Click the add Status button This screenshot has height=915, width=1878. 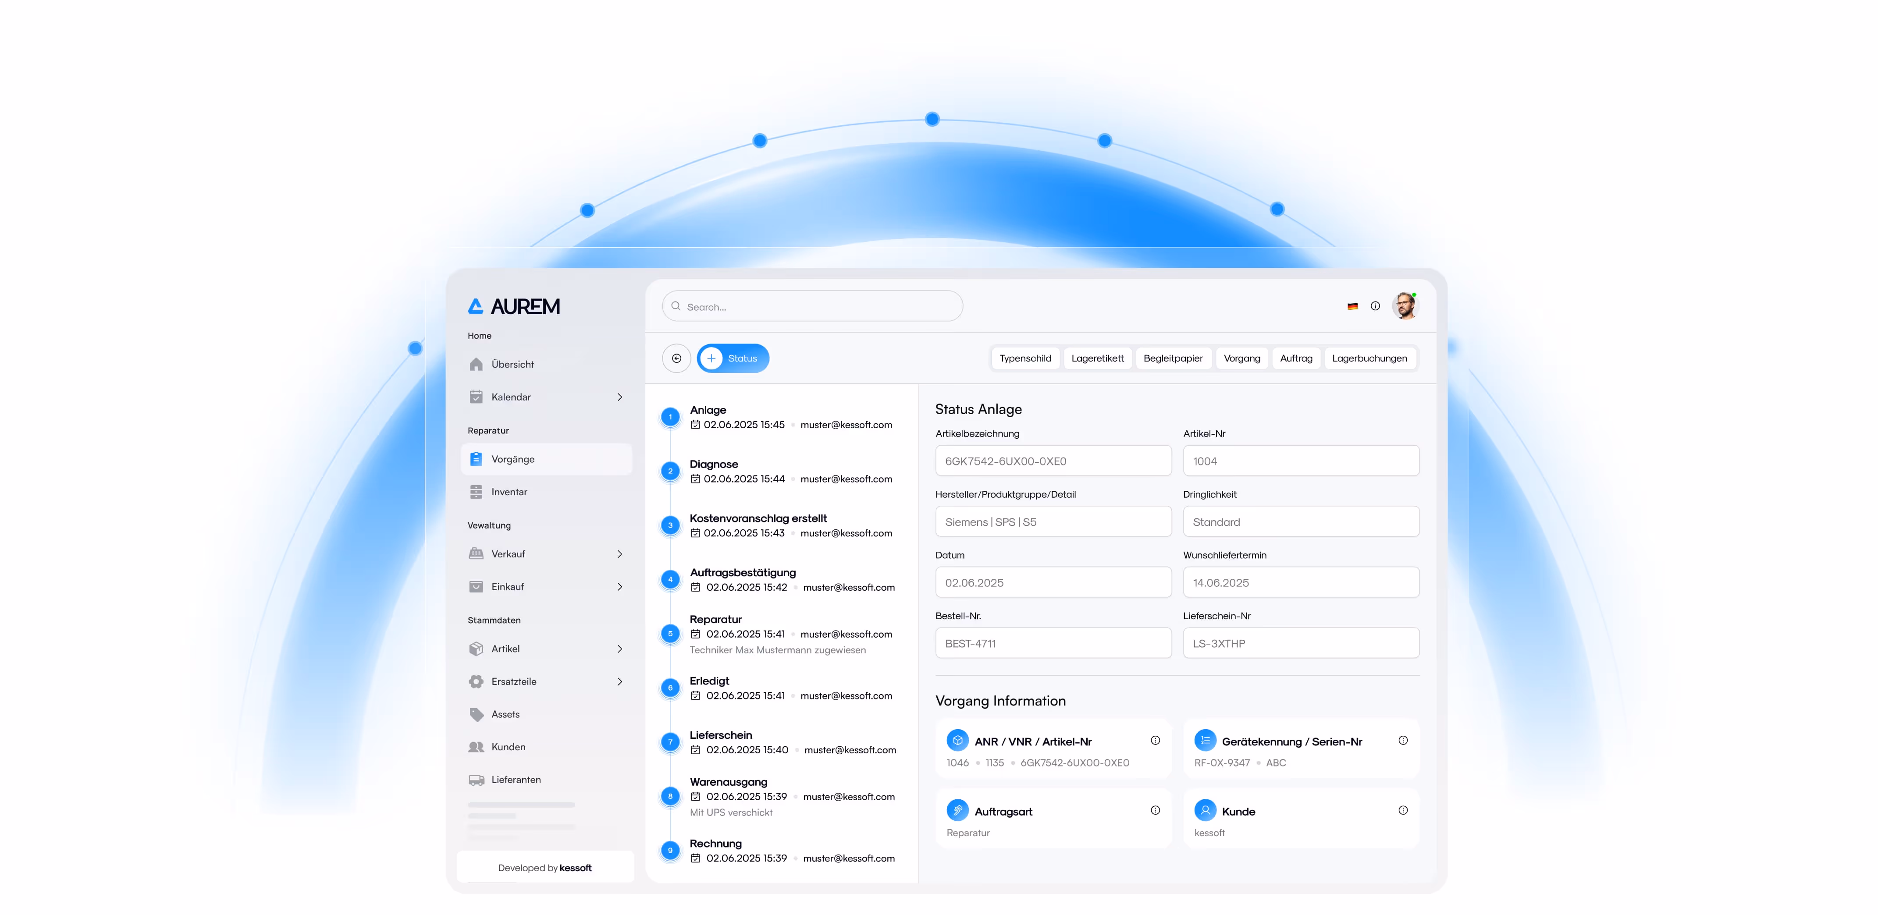[733, 358]
